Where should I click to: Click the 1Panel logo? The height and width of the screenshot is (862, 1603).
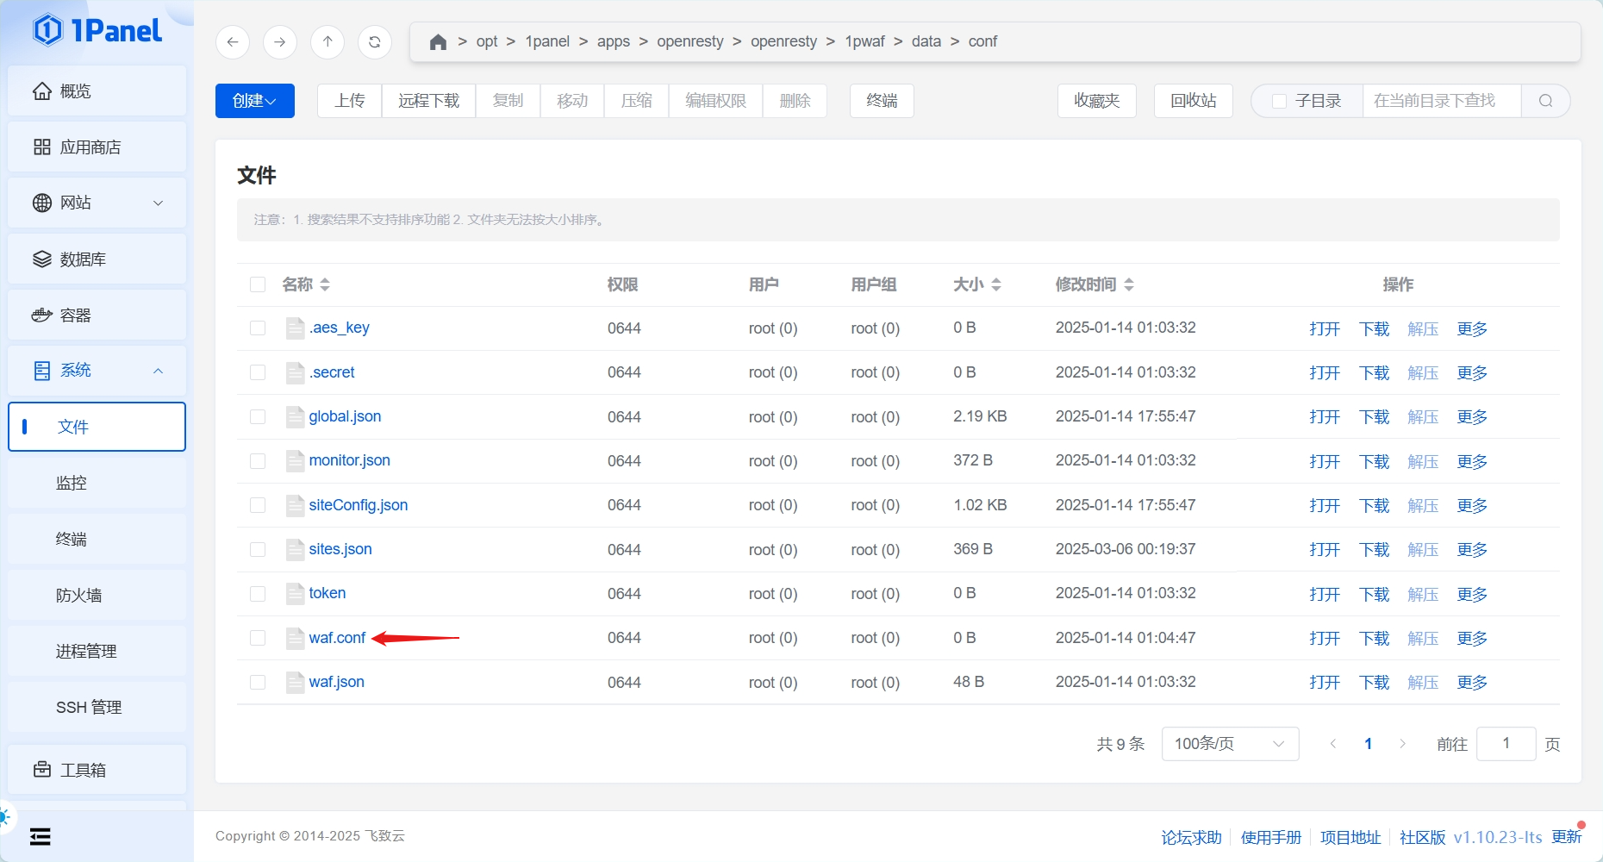point(97,31)
